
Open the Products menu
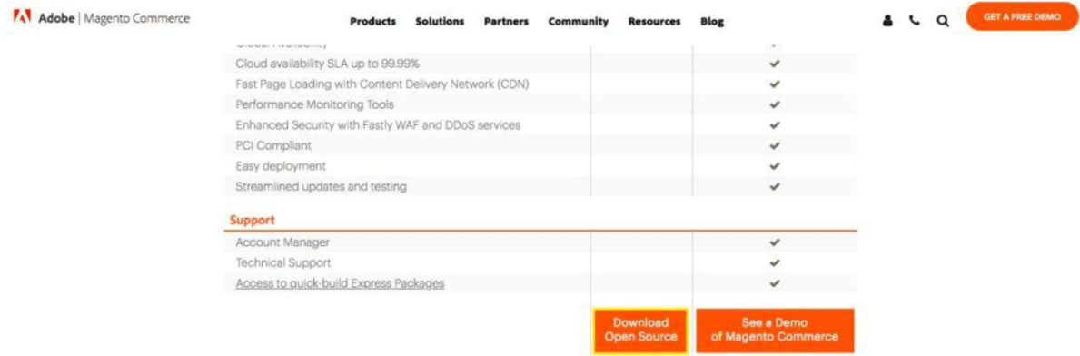click(x=372, y=22)
